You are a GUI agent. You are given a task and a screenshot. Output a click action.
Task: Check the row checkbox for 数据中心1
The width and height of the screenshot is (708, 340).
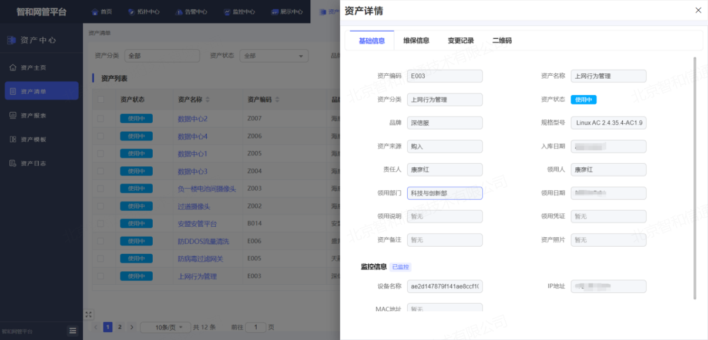point(101,153)
